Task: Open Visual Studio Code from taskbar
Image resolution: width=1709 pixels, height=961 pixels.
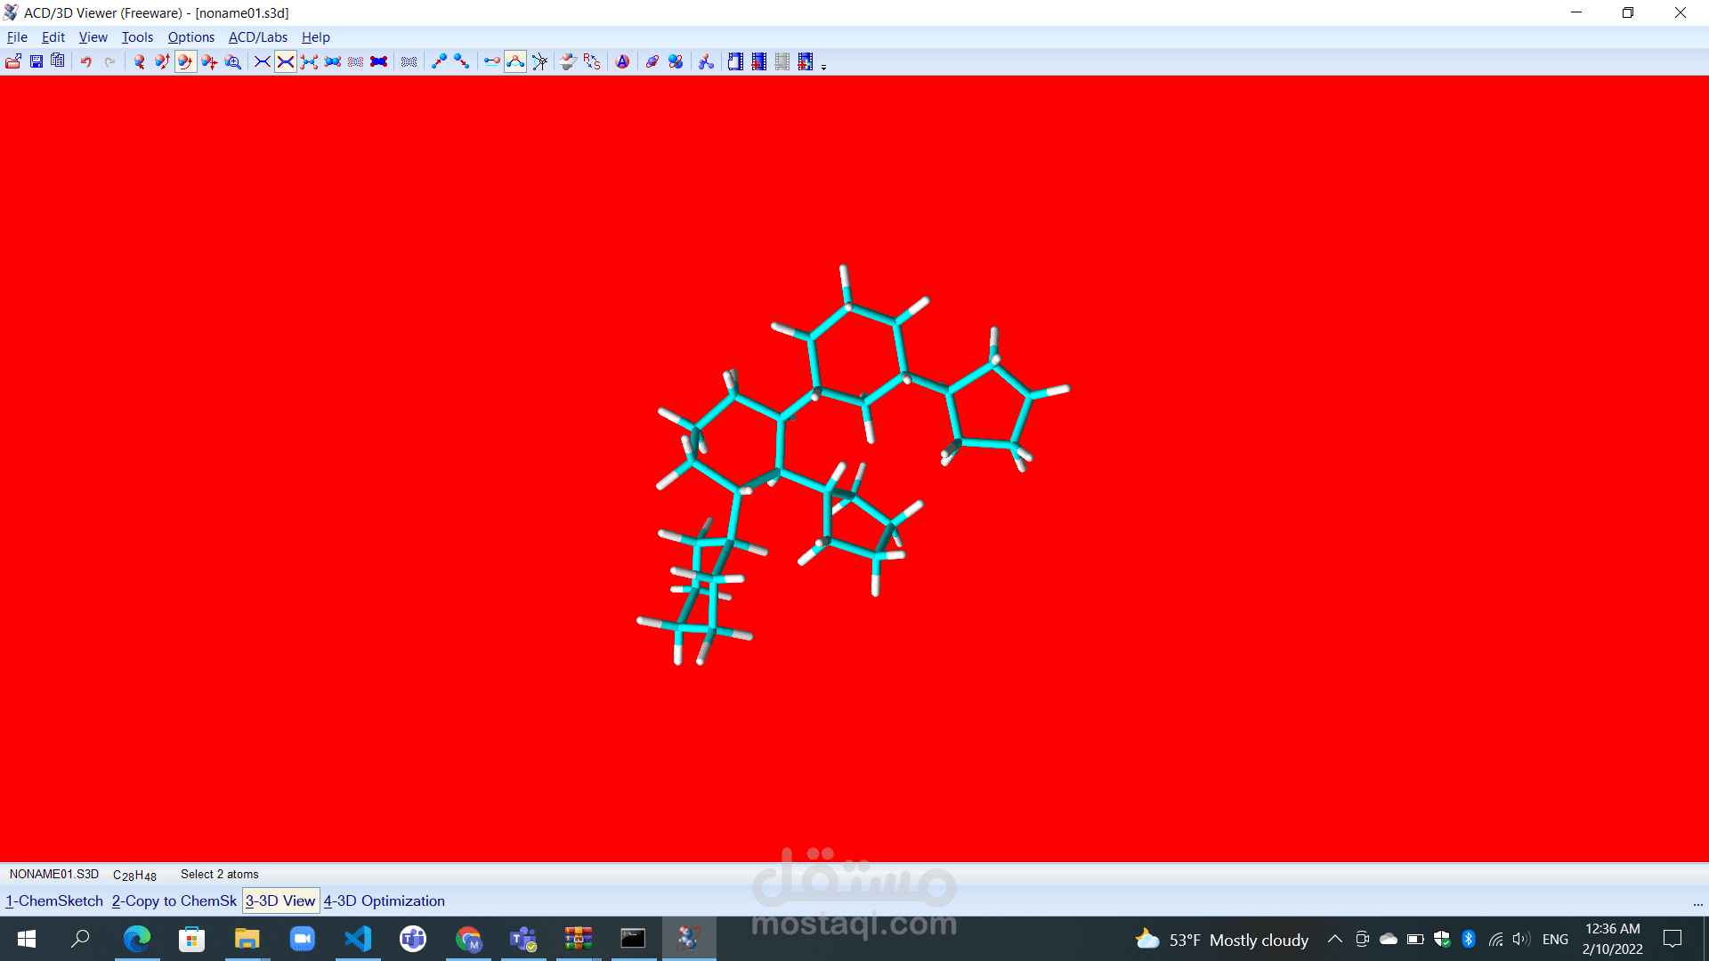Action: tap(358, 939)
